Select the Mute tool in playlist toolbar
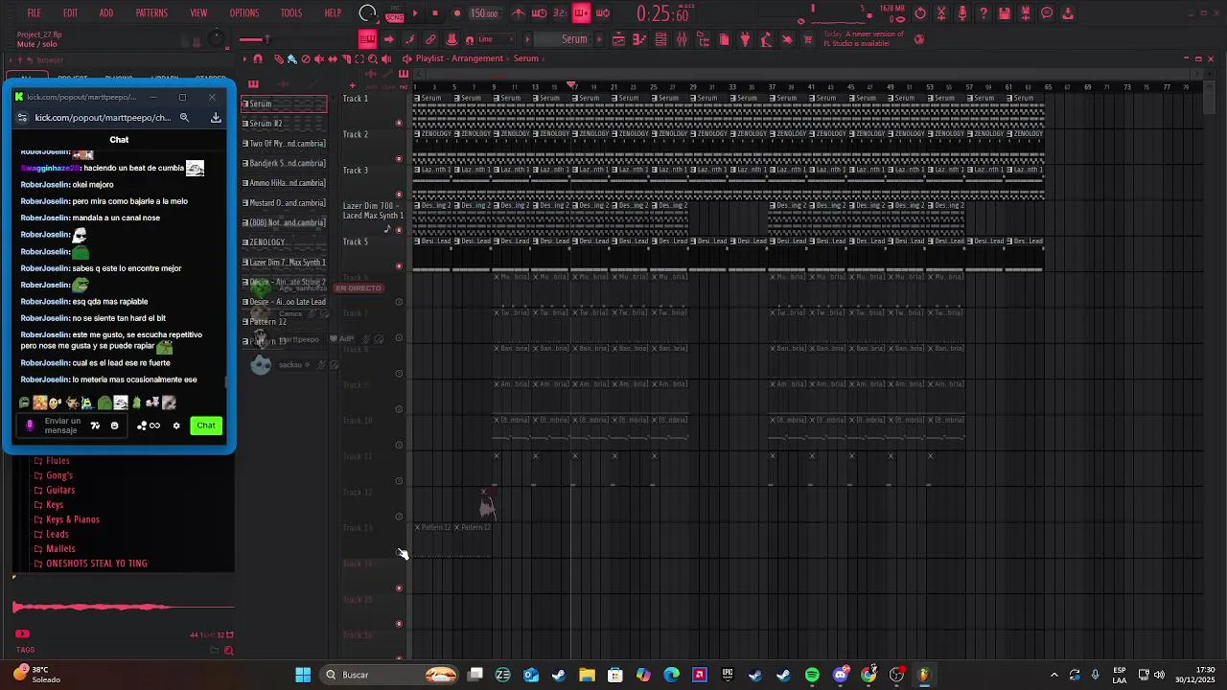The height and width of the screenshot is (690, 1227). click(x=319, y=58)
